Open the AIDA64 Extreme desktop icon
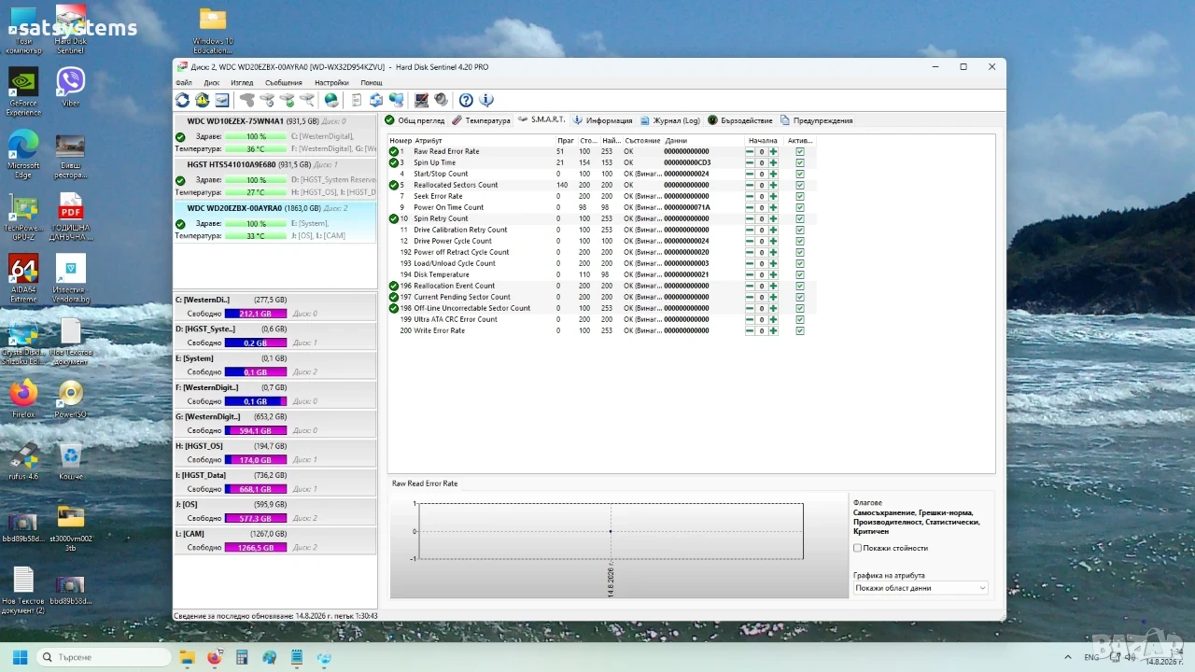The height and width of the screenshot is (672, 1195). 23,278
